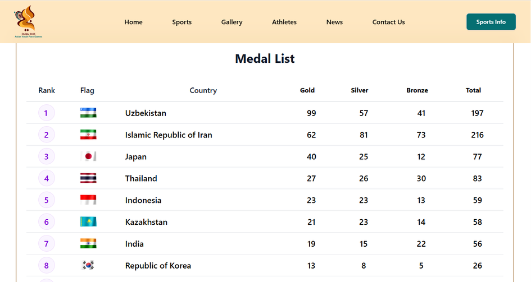The height and width of the screenshot is (282, 531).
Task: Select the rank 1 circle badge
Action: (46, 113)
